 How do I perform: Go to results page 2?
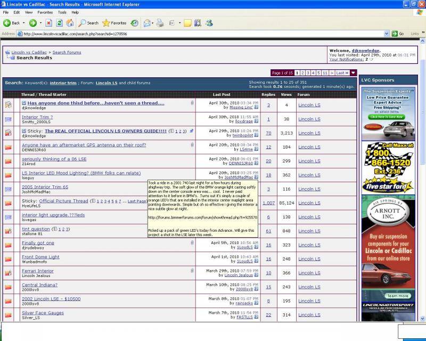coord(302,72)
